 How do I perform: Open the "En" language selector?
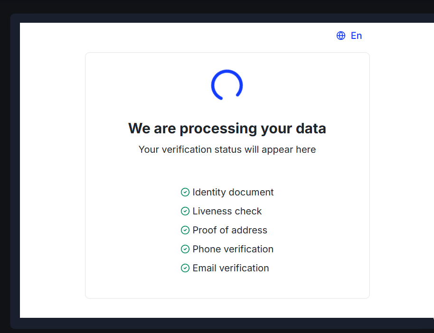pyautogui.click(x=356, y=36)
